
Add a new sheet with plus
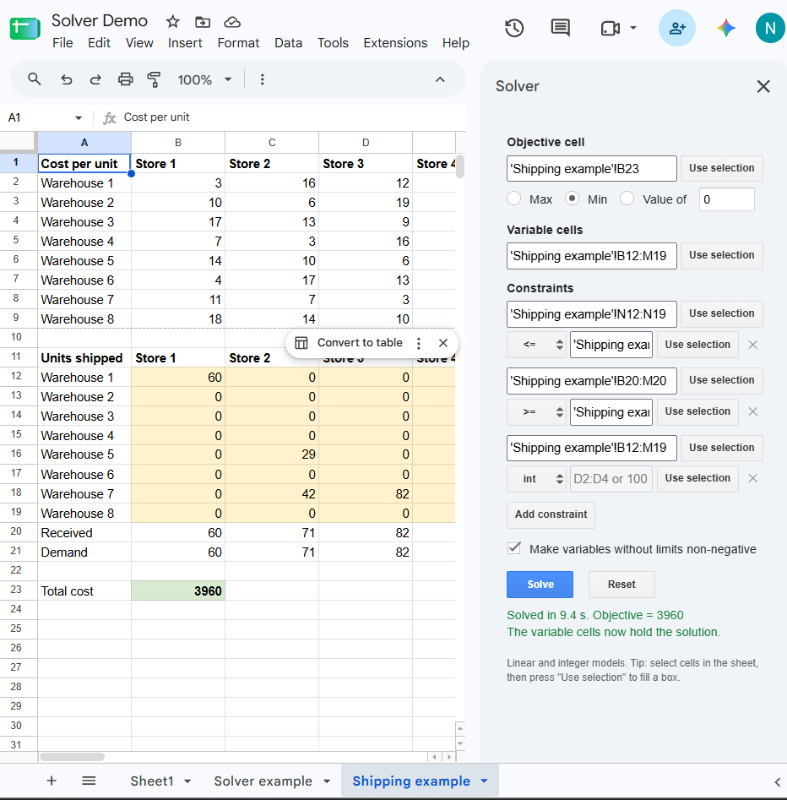pyautogui.click(x=52, y=781)
